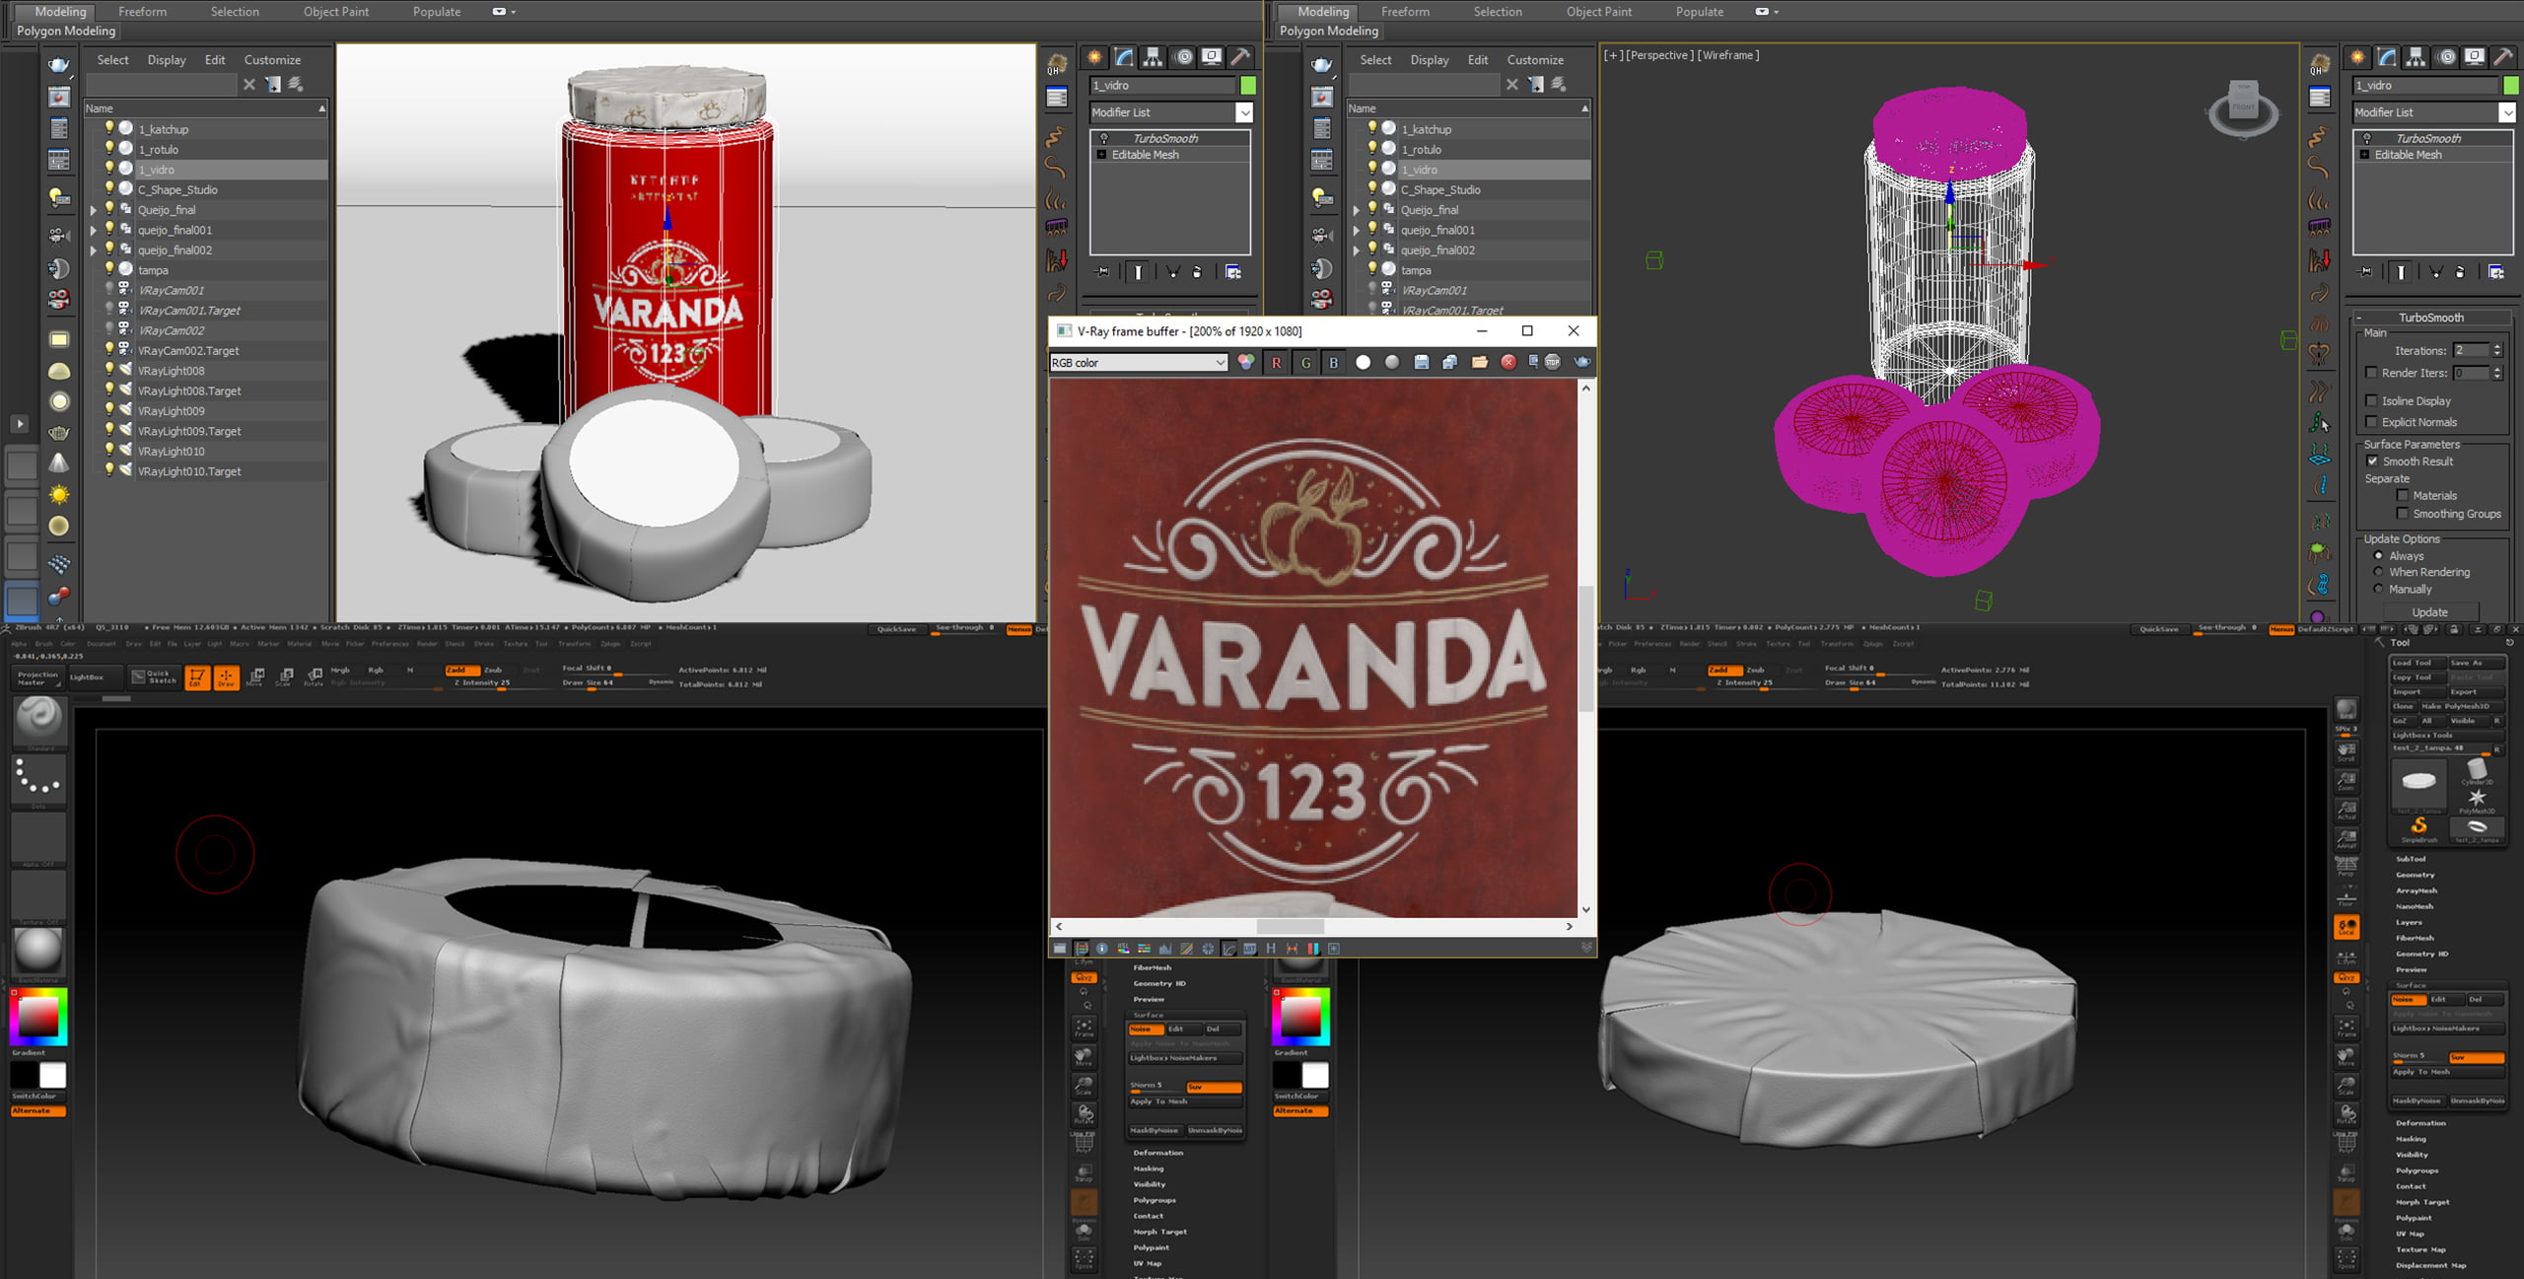
Task: Toggle visibility bulb of VRayLight008
Action: click(x=109, y=370)
